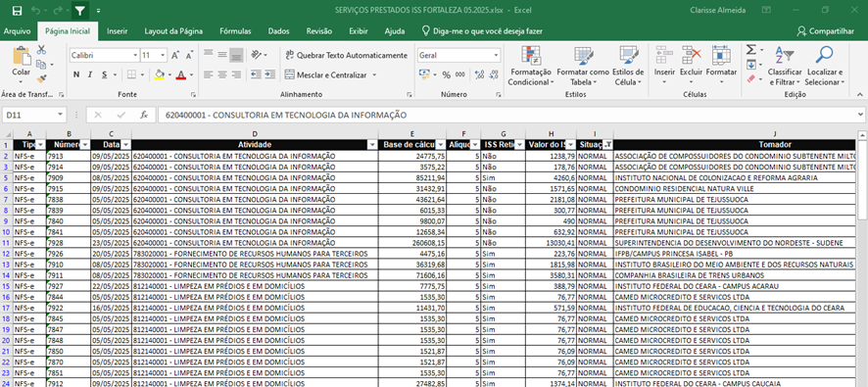This screenshot has height=387, width=868.
Task: Open the Arquivo tab
Action: click(x=18, y=31)
